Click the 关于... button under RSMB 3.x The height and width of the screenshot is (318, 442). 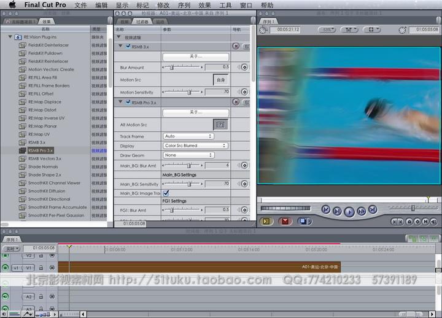(195, 56)
